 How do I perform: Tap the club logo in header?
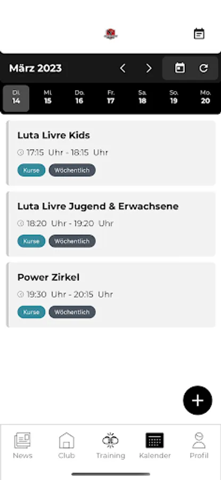[111, 34]
